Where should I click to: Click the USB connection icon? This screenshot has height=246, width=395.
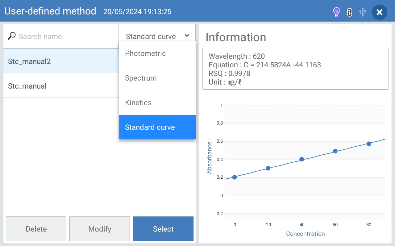point(363,12)
